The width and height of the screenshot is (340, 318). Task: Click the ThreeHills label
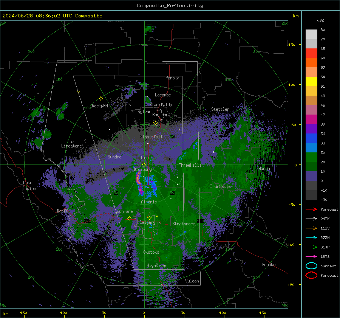tap(190, 165)
